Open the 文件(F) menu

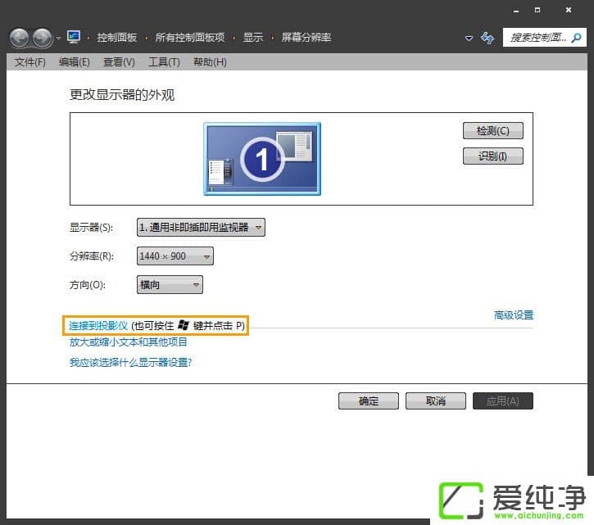(29, 62)
